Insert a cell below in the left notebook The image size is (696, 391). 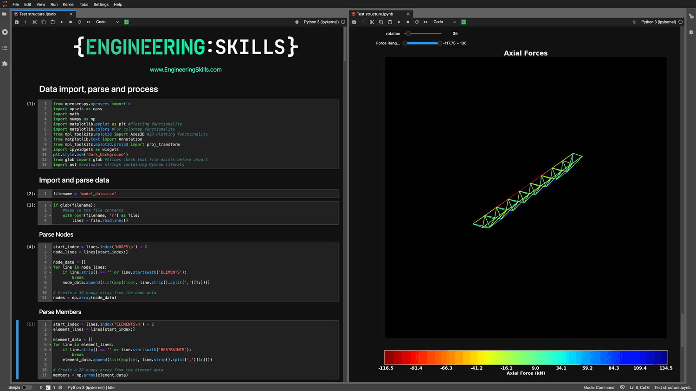[x=26, y=22]
